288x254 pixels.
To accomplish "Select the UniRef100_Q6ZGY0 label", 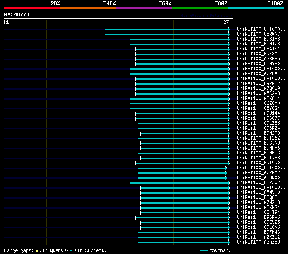I will [x=258, y=104].
